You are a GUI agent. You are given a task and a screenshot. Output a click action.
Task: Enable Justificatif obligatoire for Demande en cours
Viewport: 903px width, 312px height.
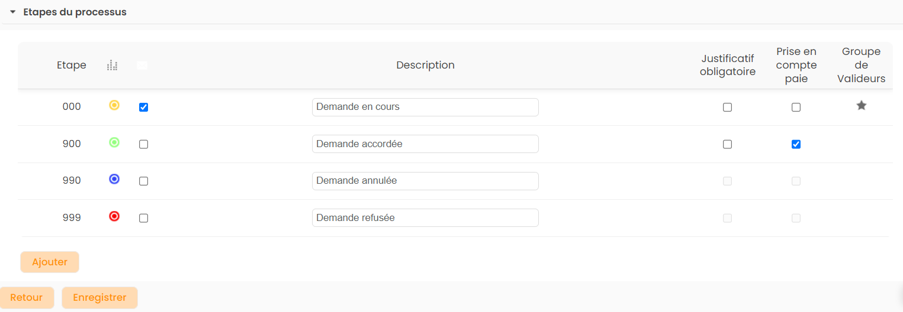727,108
